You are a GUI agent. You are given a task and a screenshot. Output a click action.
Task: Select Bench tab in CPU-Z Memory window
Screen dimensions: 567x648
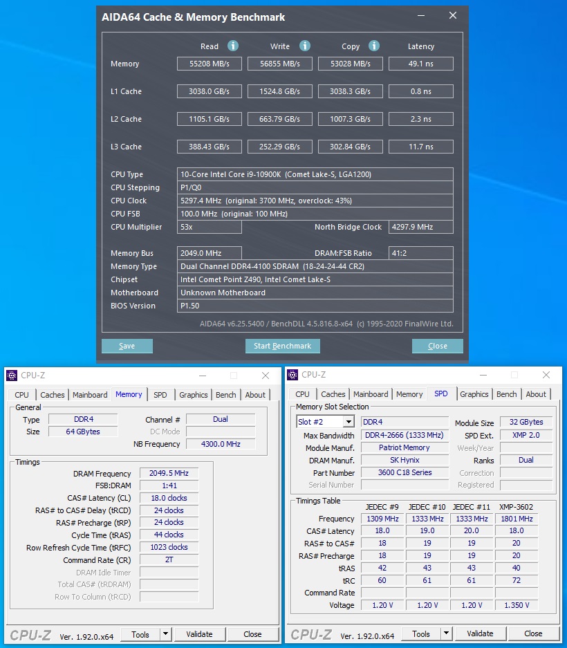click(x=225, y=395)
